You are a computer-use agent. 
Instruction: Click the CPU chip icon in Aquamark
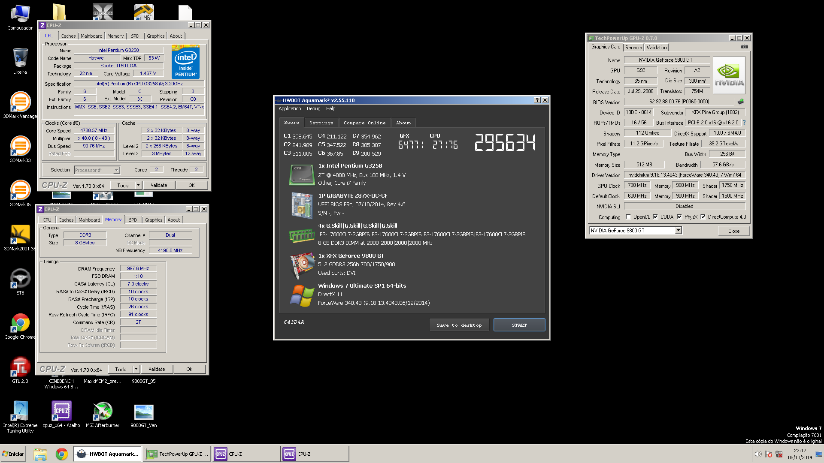(302, 174)
